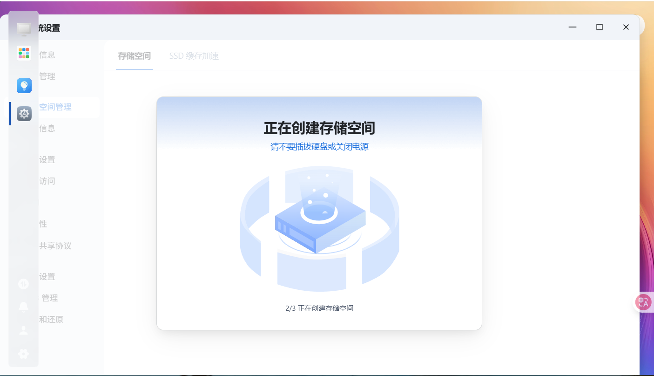Open the colorful app launcher grid icon
Screen dimensions: 654x376
24,53
